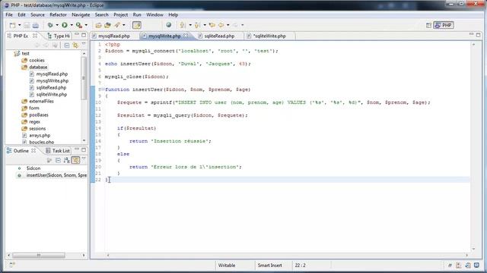The image size is (487, 273).
Task: Click the Open Task folder icon
Action: coord(107,25)
